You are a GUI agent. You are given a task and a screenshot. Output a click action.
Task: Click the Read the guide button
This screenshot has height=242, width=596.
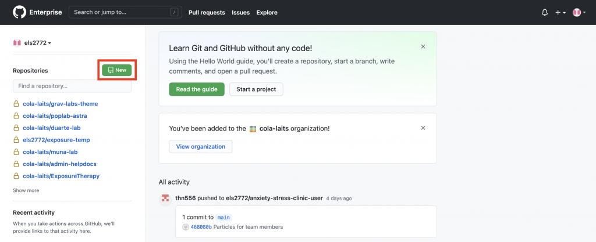click(197, 89)
